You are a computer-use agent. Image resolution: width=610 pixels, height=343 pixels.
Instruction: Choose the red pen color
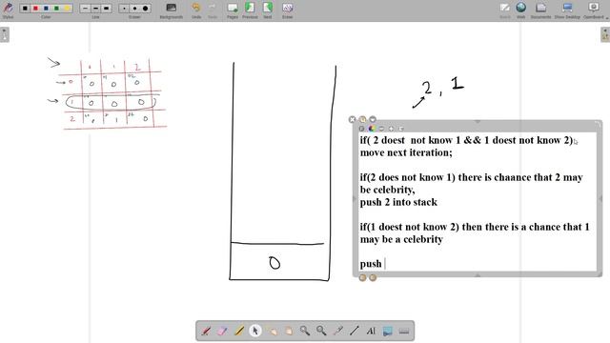(35, 9)
